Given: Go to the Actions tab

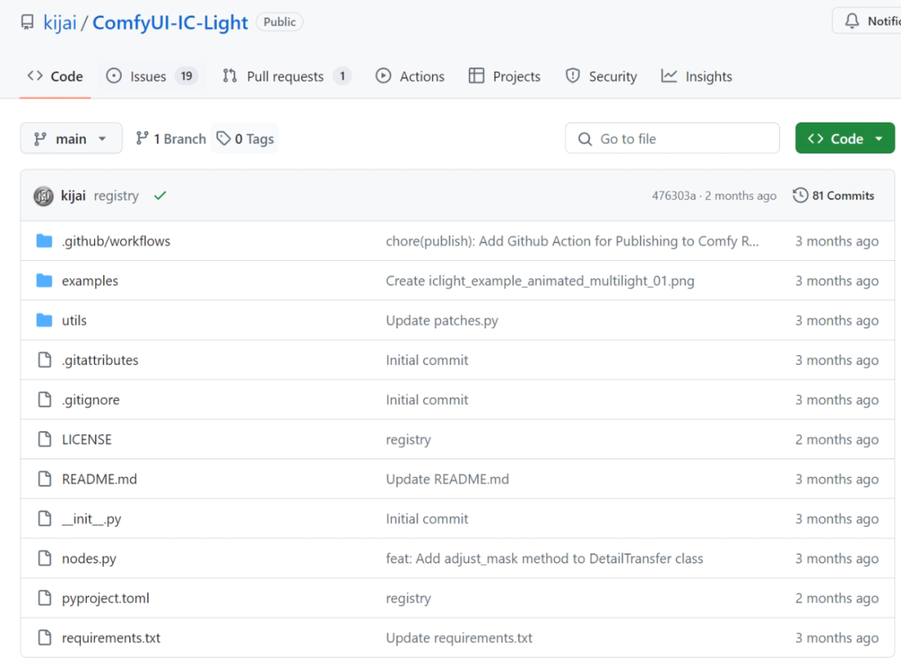Looking at the screenshot, I should point(410,77).
